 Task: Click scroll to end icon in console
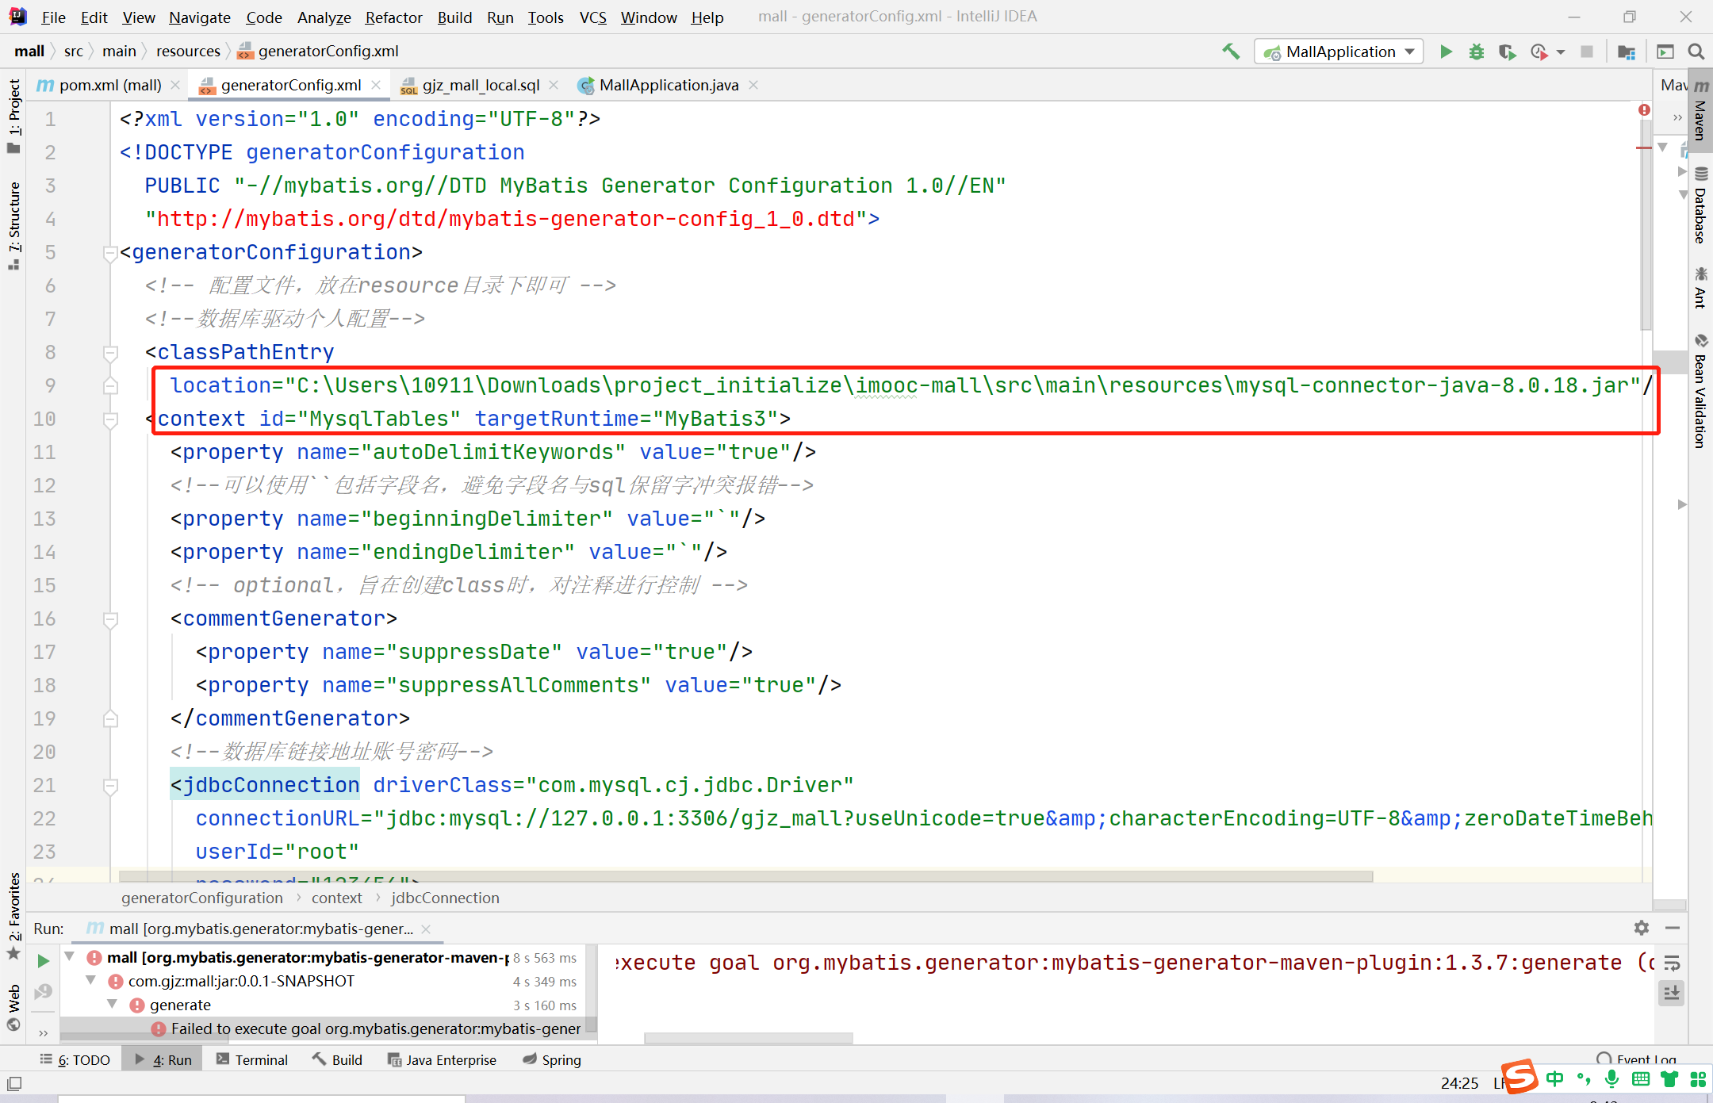click(x=1672, y=993)
